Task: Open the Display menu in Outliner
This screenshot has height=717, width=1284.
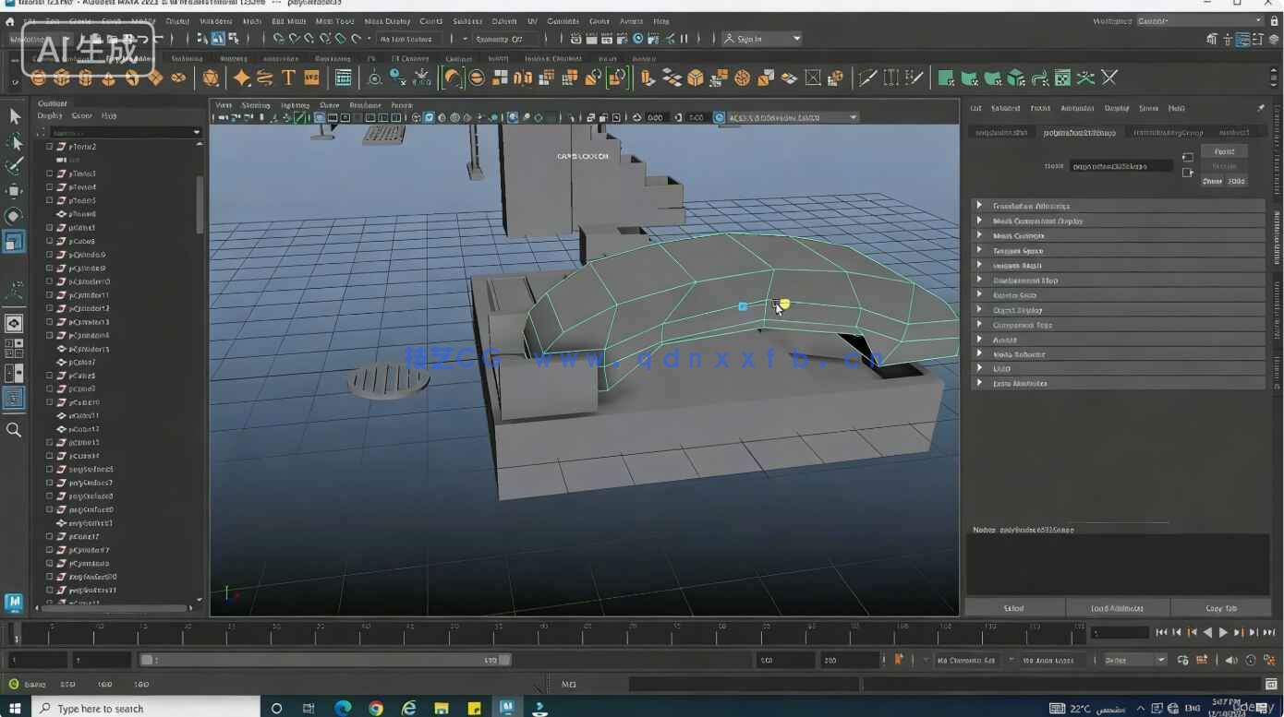Action: click(x=50, y=116)
